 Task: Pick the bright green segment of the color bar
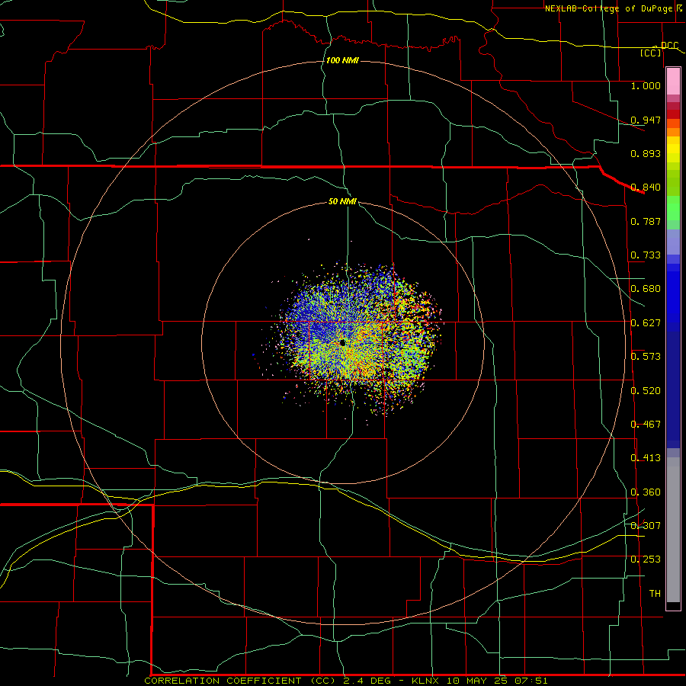673,208
